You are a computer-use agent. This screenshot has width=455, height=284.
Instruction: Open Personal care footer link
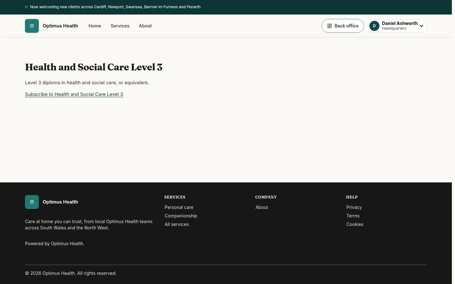[x=179, y=207]
